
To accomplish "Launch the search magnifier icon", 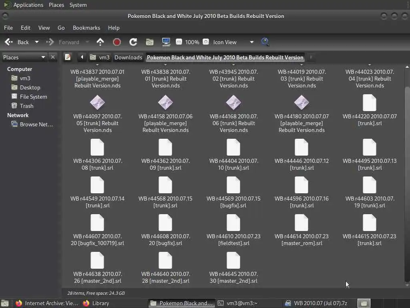I will click(x=265, y=42).
